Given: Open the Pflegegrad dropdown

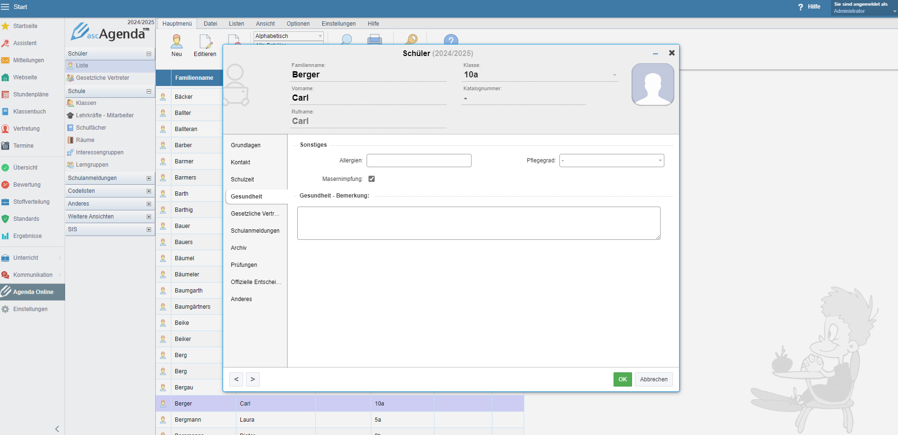Looking at the screenshot, I should coord(612,161).
